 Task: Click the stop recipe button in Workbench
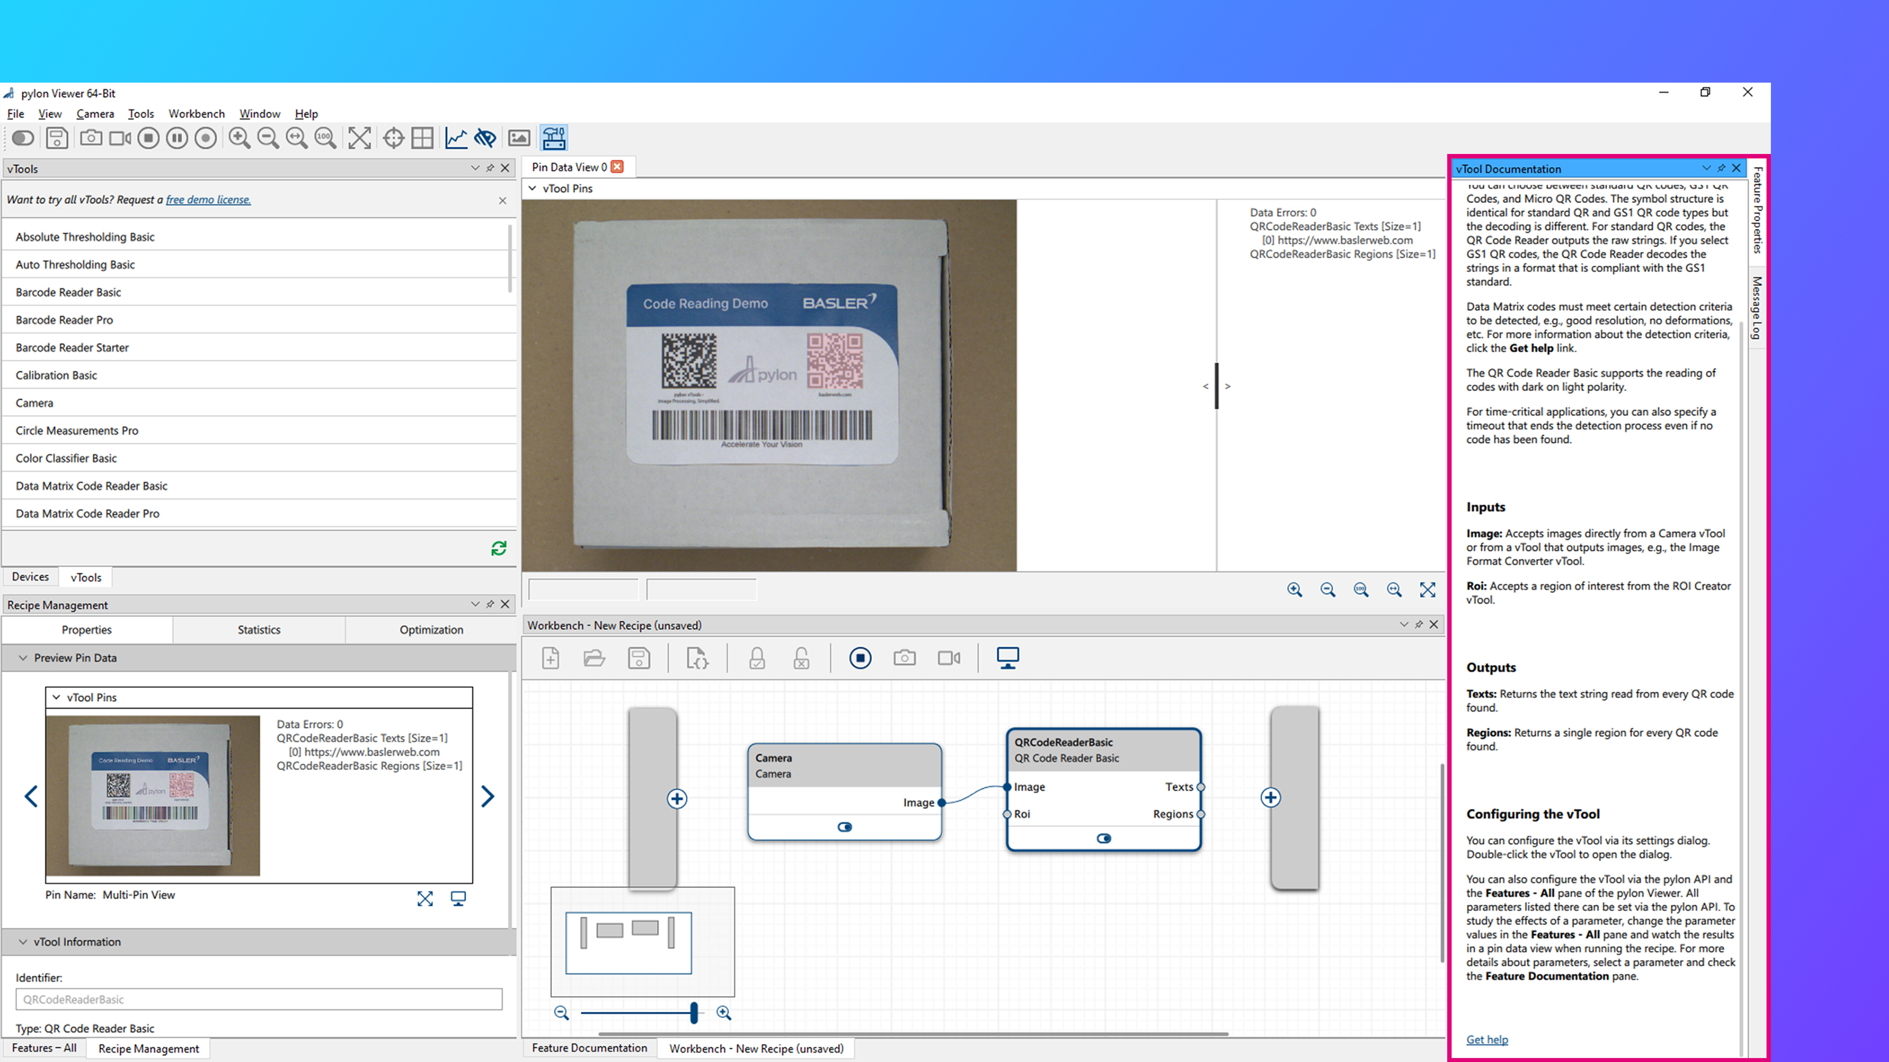pos(860,658)
